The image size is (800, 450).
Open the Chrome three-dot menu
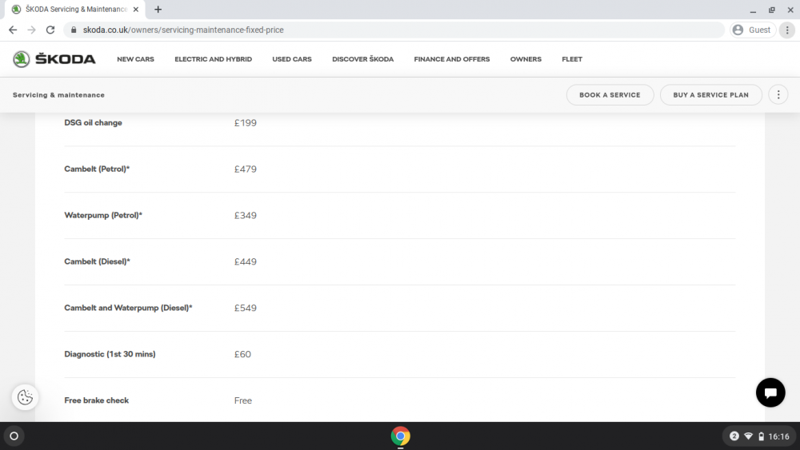coord(787,30)
